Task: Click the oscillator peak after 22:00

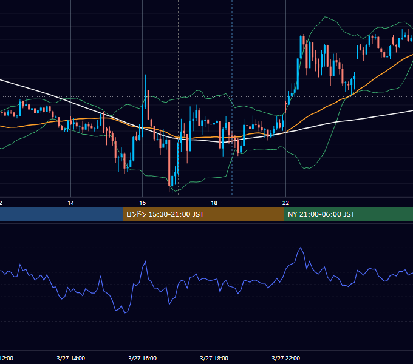Action: click(x=301, y=248)
